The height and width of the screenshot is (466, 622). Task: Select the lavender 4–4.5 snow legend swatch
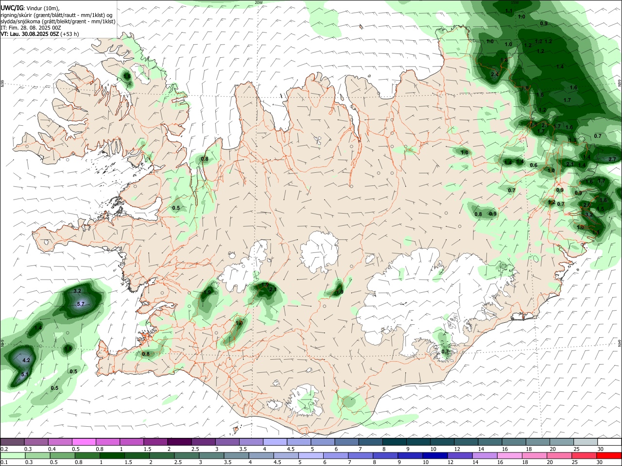pyautogui.click(x=275, y=442)
